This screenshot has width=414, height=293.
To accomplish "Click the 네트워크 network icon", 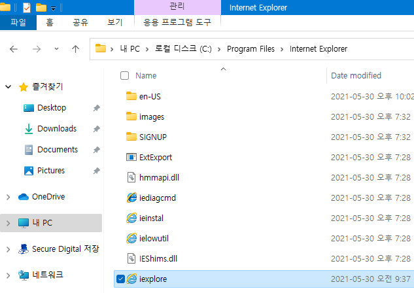I will click(24, 275).
